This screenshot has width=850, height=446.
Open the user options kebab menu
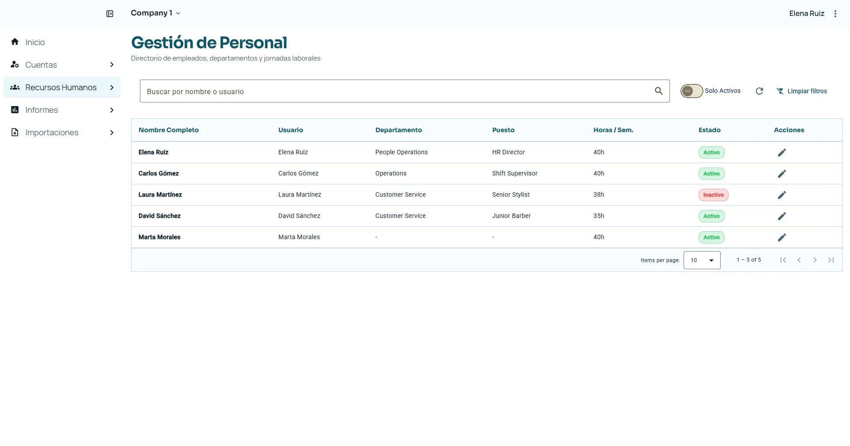pos(835,14)
